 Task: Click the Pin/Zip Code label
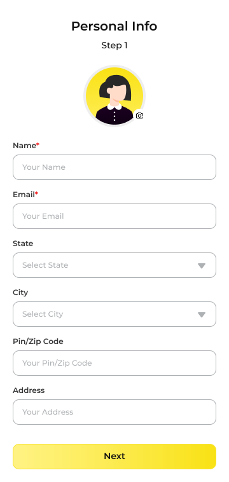pyautogui.click(x=38, y=341)
